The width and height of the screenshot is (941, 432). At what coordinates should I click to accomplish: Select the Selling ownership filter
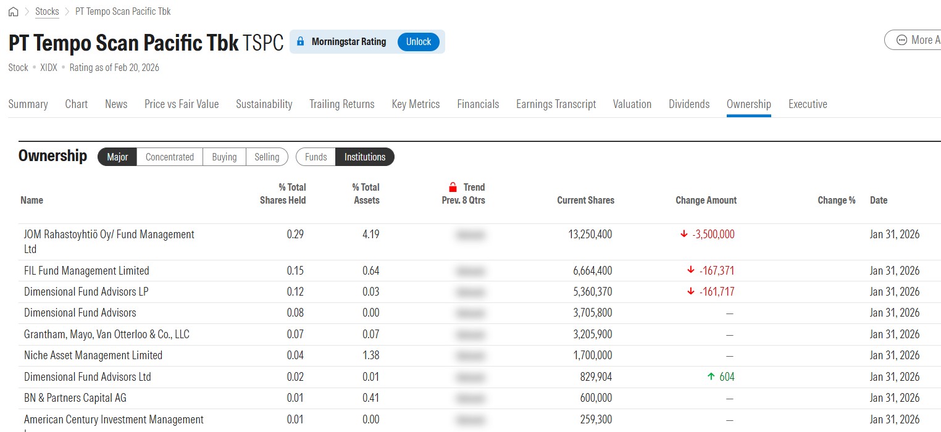point(267,157)
